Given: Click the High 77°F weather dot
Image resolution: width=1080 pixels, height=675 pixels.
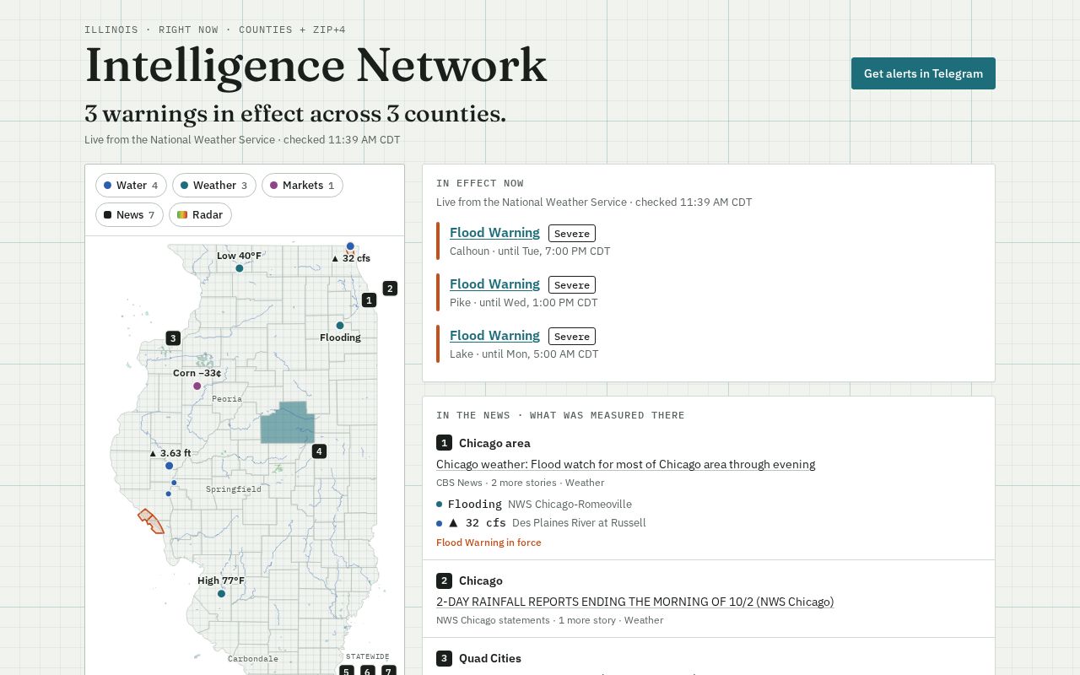Looking at the screenshot, I should [221, 594].
